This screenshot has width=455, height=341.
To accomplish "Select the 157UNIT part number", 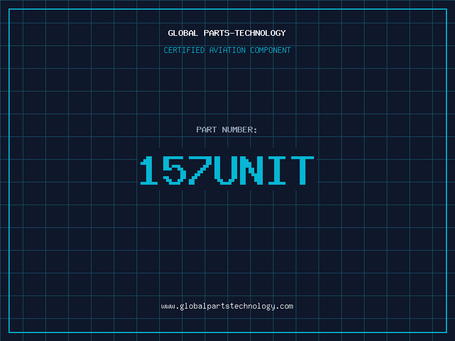I will coord(227,170).
